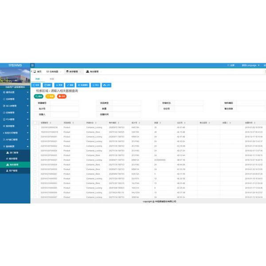Click the 检索 search toolbar button
Screen dimensions: 266x266
tap(36, 85)
